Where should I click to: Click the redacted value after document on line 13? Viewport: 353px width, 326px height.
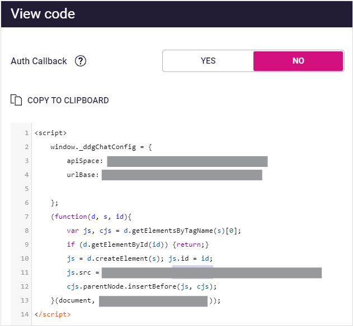pyautogui.click(x=153, y=301)
